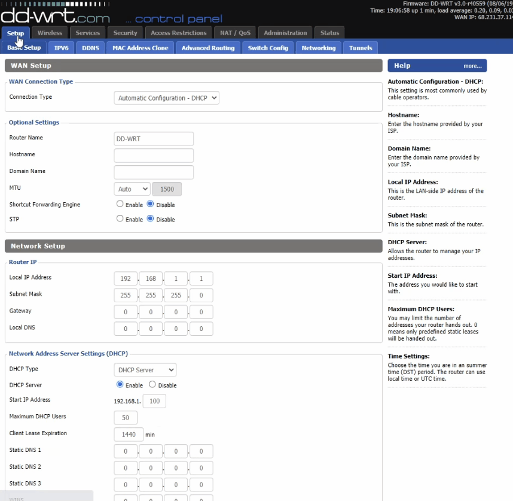Click Gateway first octet field

pyautogui.click(x=126, y=312)
